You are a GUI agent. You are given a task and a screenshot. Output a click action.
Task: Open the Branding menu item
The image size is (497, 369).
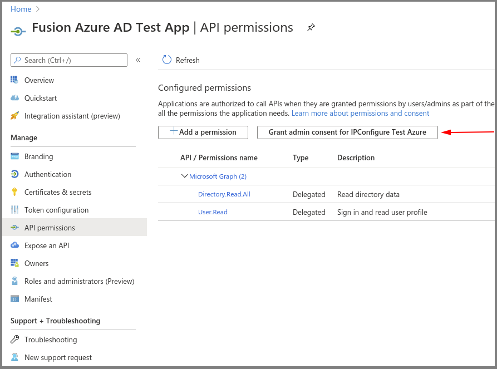pos(38,156)
